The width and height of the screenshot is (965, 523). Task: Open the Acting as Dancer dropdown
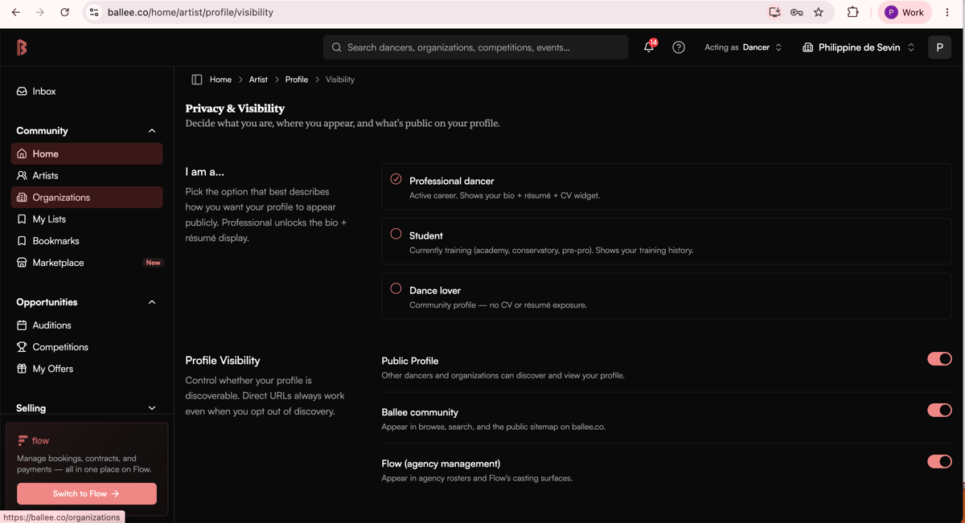(x=743, y=47)
